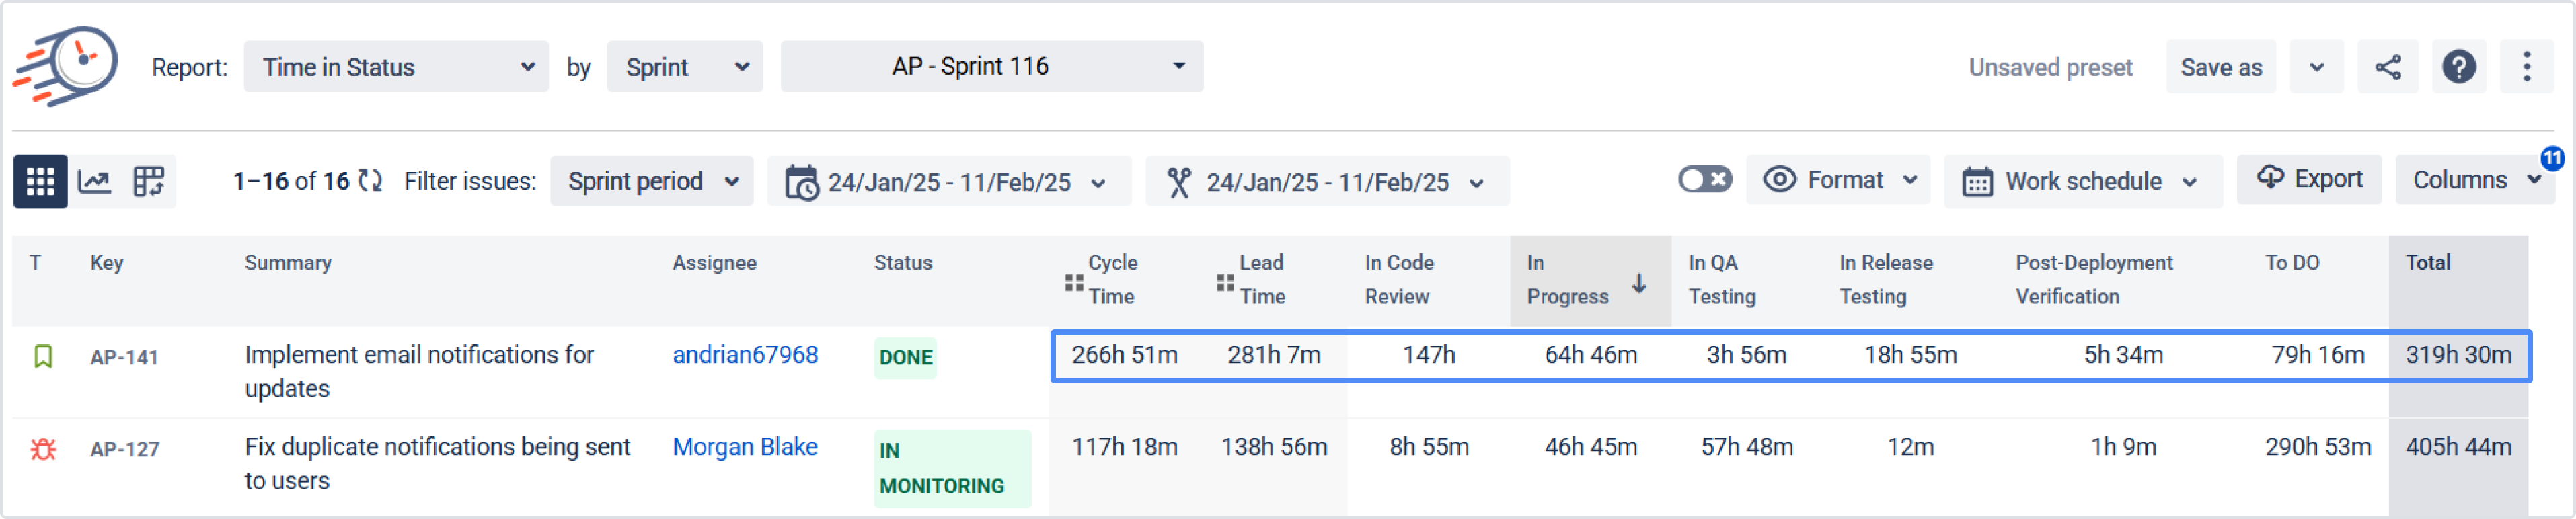This screenshot has height=519, width=2576.
Task: Expand the Sprint period filter dropdown
Action: coord(651,181)
